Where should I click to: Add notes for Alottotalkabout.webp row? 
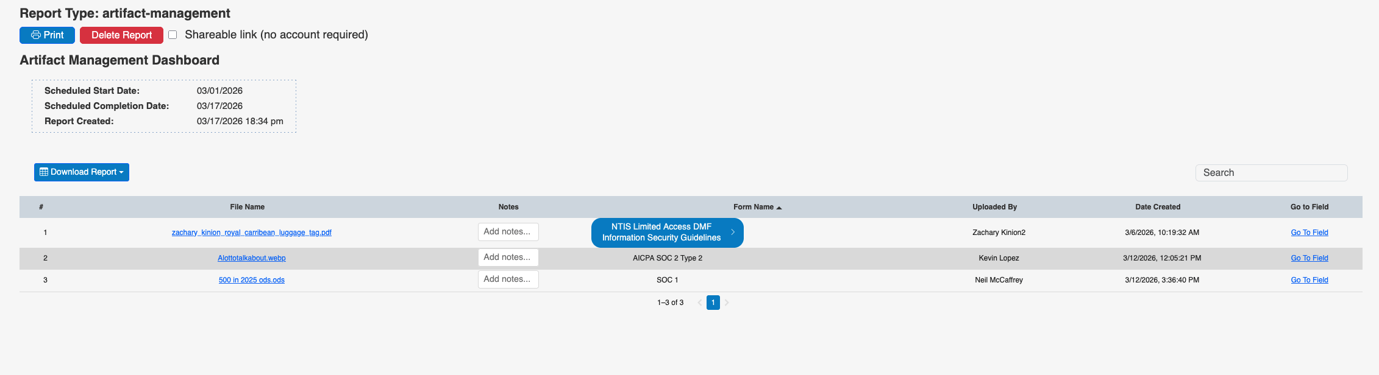[x=508, y=258]
